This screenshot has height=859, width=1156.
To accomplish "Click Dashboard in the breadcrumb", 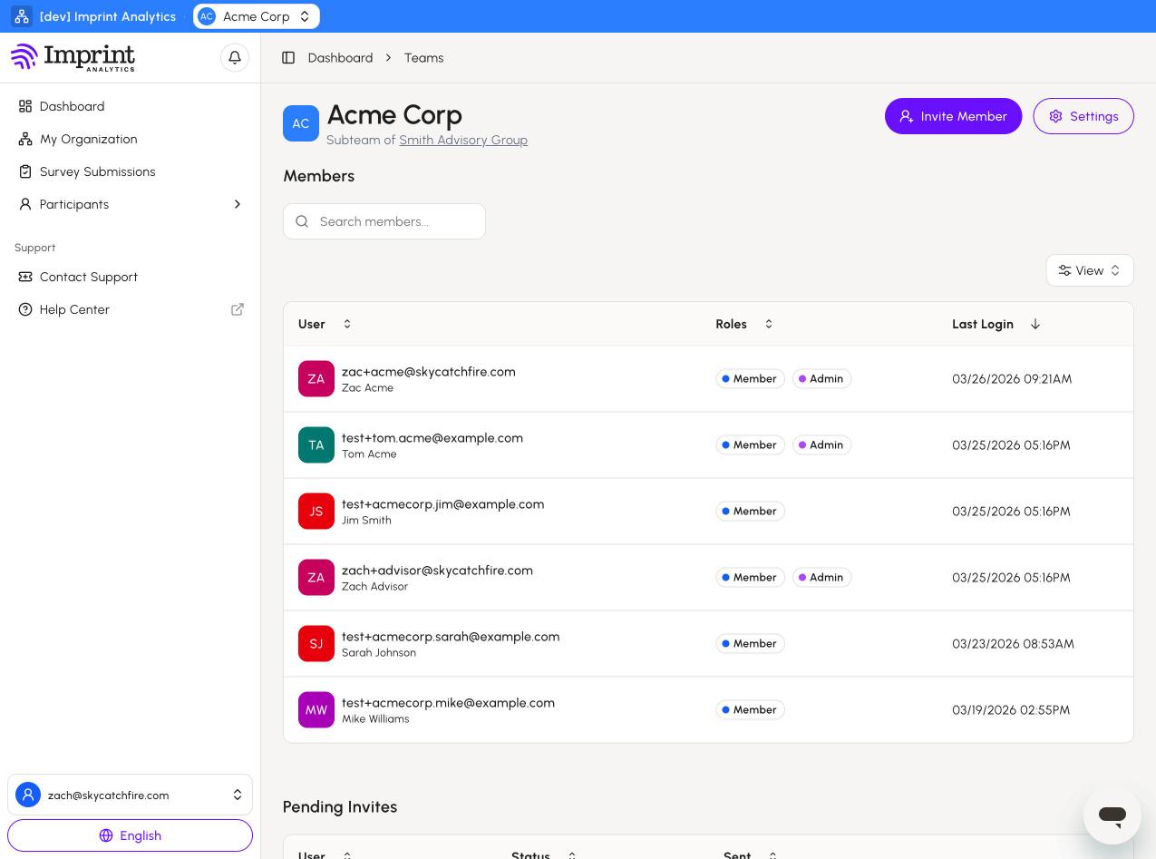I will [x=340, y=58].
